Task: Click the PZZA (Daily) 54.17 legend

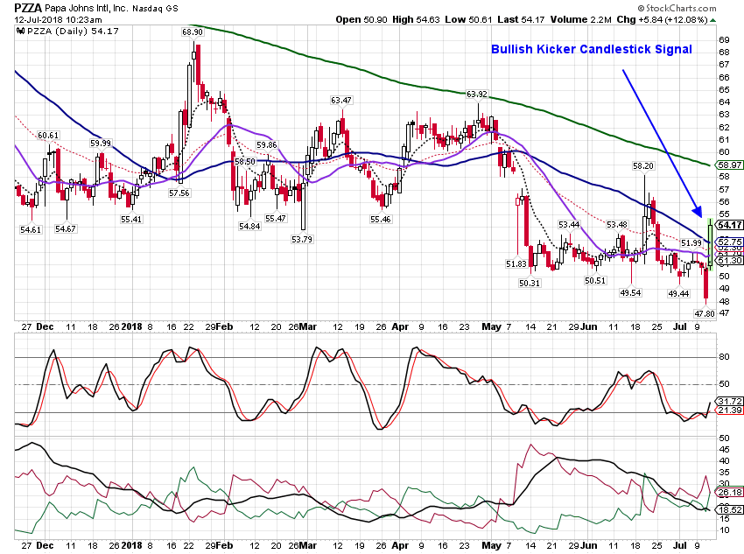Action: pos(73,32)
